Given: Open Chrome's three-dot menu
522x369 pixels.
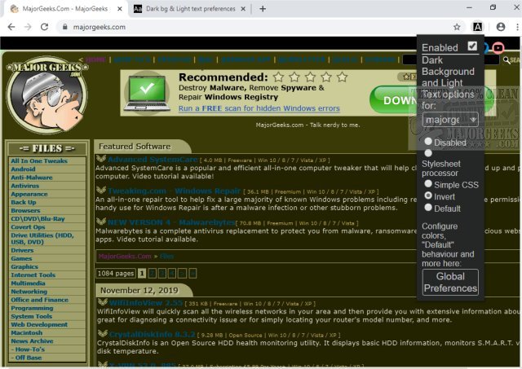Looking at the screenshot, I should tap(517, 27).
